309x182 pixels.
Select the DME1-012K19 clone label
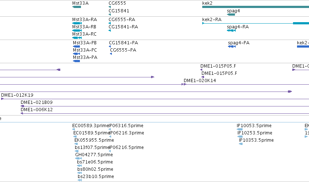(x=17, y=95)
